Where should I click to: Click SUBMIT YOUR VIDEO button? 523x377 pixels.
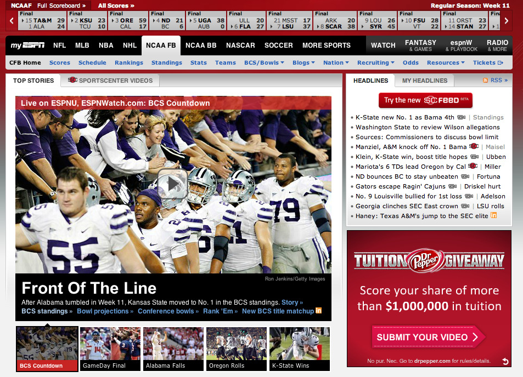click(428, 337)
